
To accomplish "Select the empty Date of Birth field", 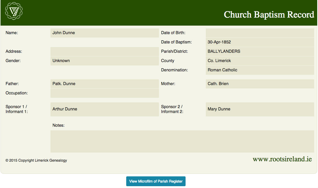I will click(x=260, y=33).
